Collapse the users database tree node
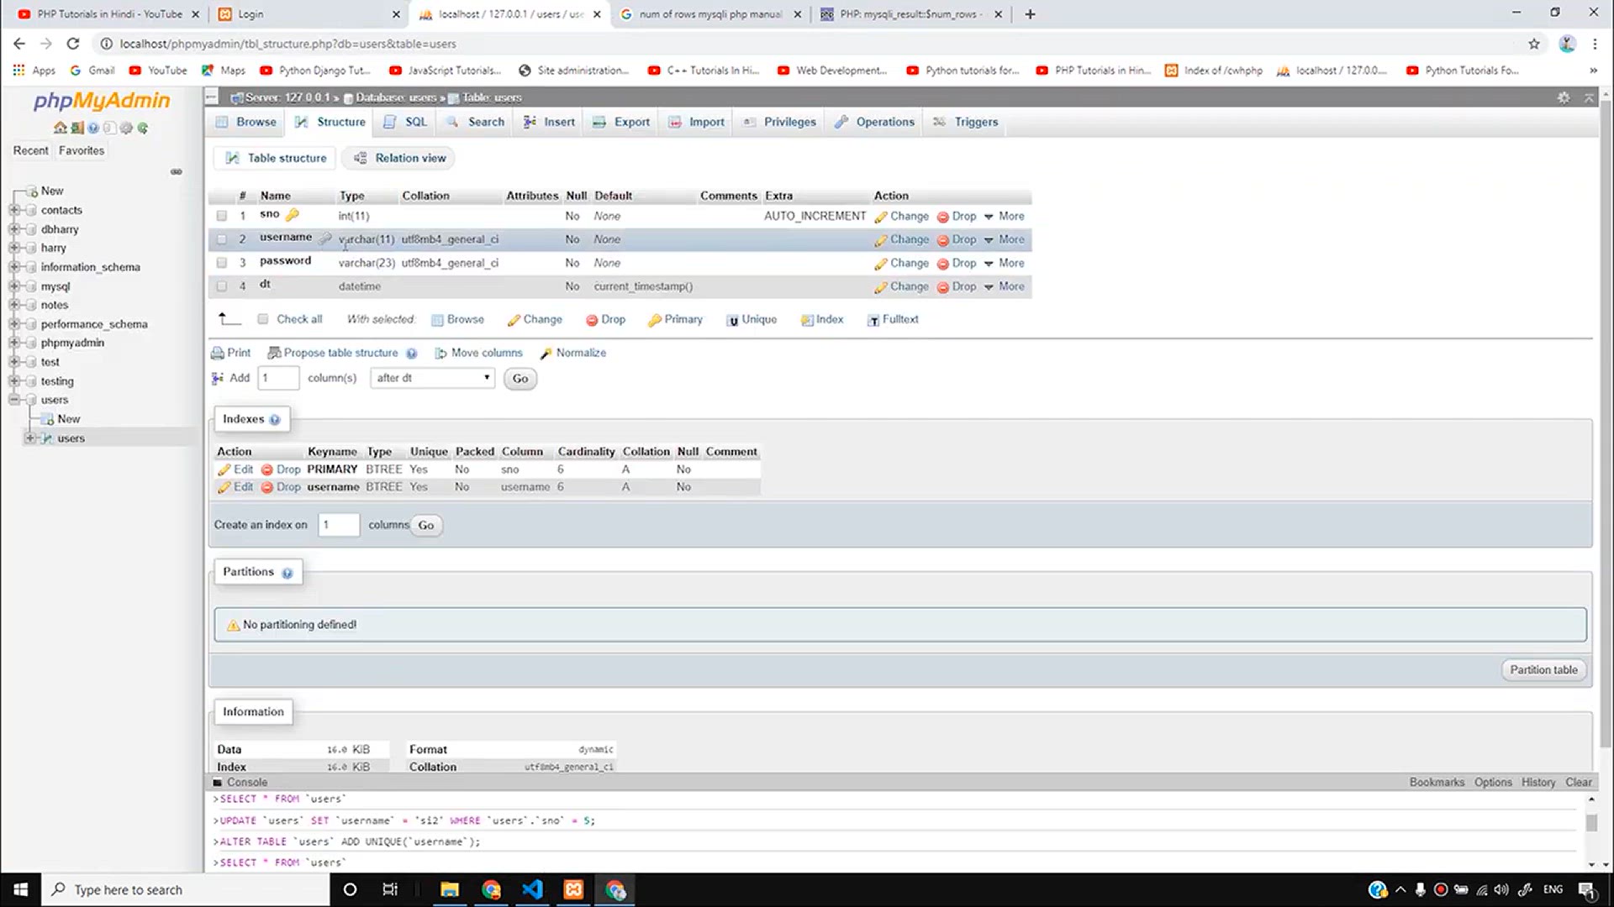The height and width of the screenshot is (907, 1614). (x=14, y=400)
